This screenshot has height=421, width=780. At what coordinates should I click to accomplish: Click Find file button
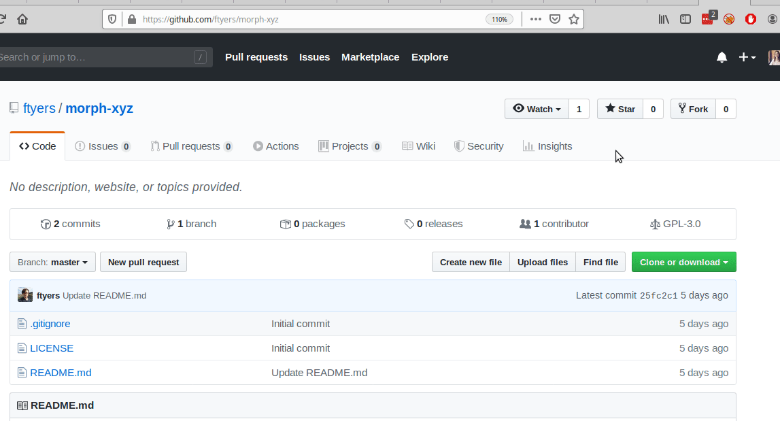[601, 263]
